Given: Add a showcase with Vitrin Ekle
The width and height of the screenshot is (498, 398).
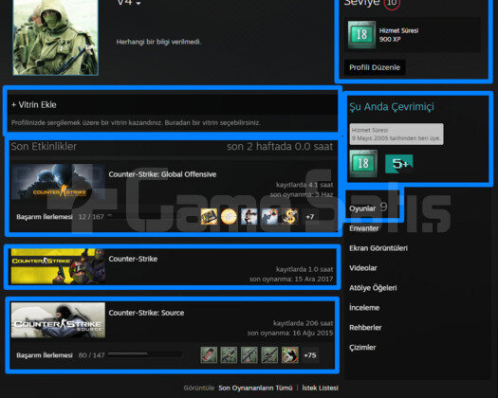Looking at the screenshot, I should click(34, 105).
